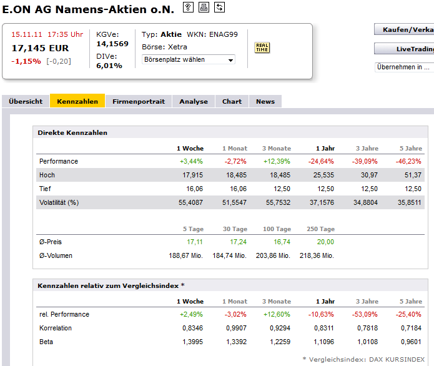This screenshot has height=366, width=434.
Task: Click the 5 Jahre Beta value 0,9601
Action: 411,342
